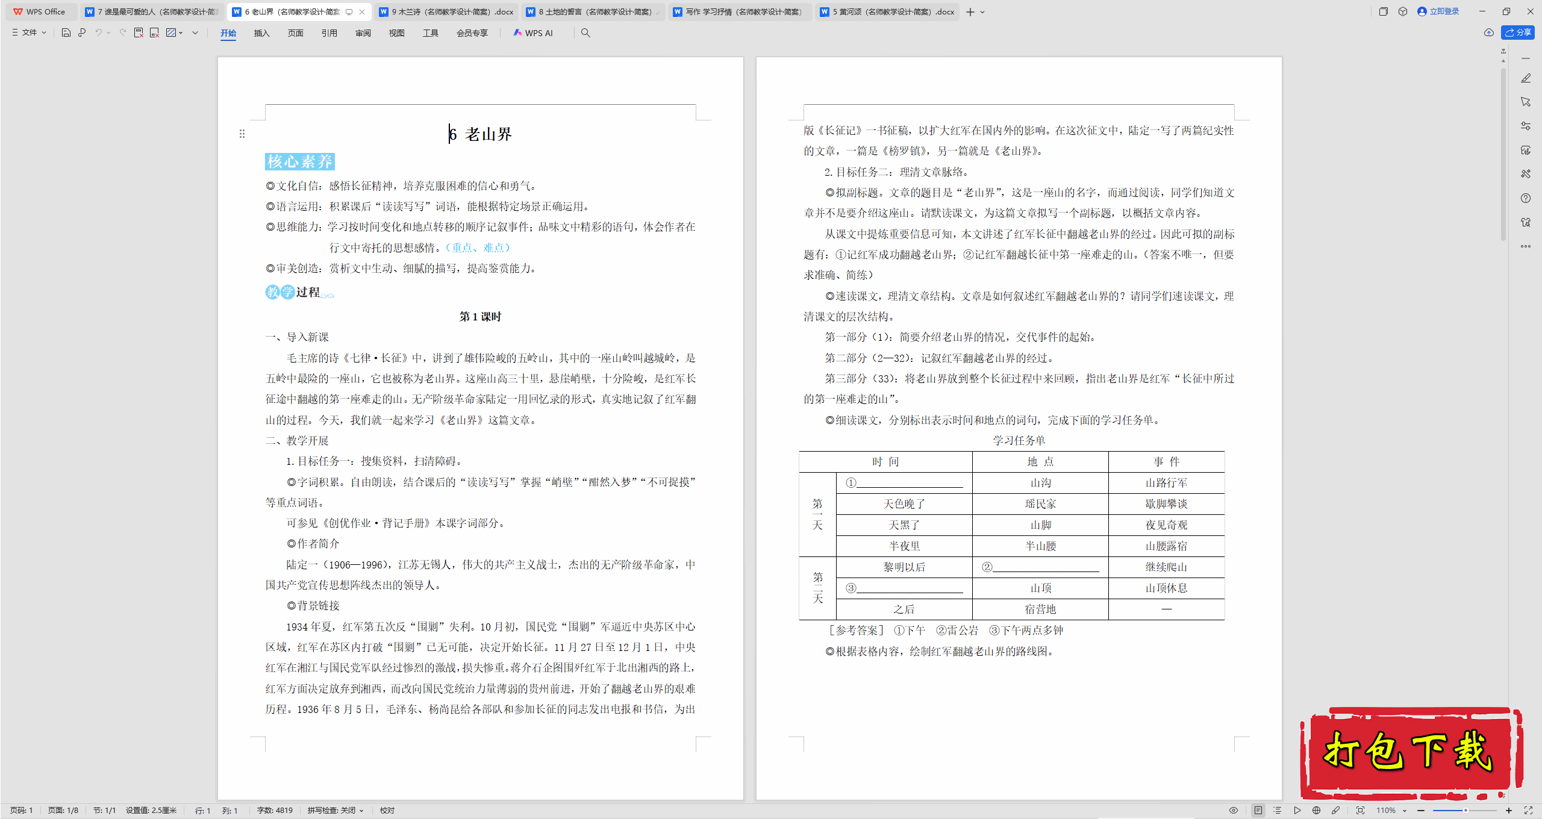1542x819 pixels.
Task: Click the print preview icon in toolbar
Action: coord(82,33)
